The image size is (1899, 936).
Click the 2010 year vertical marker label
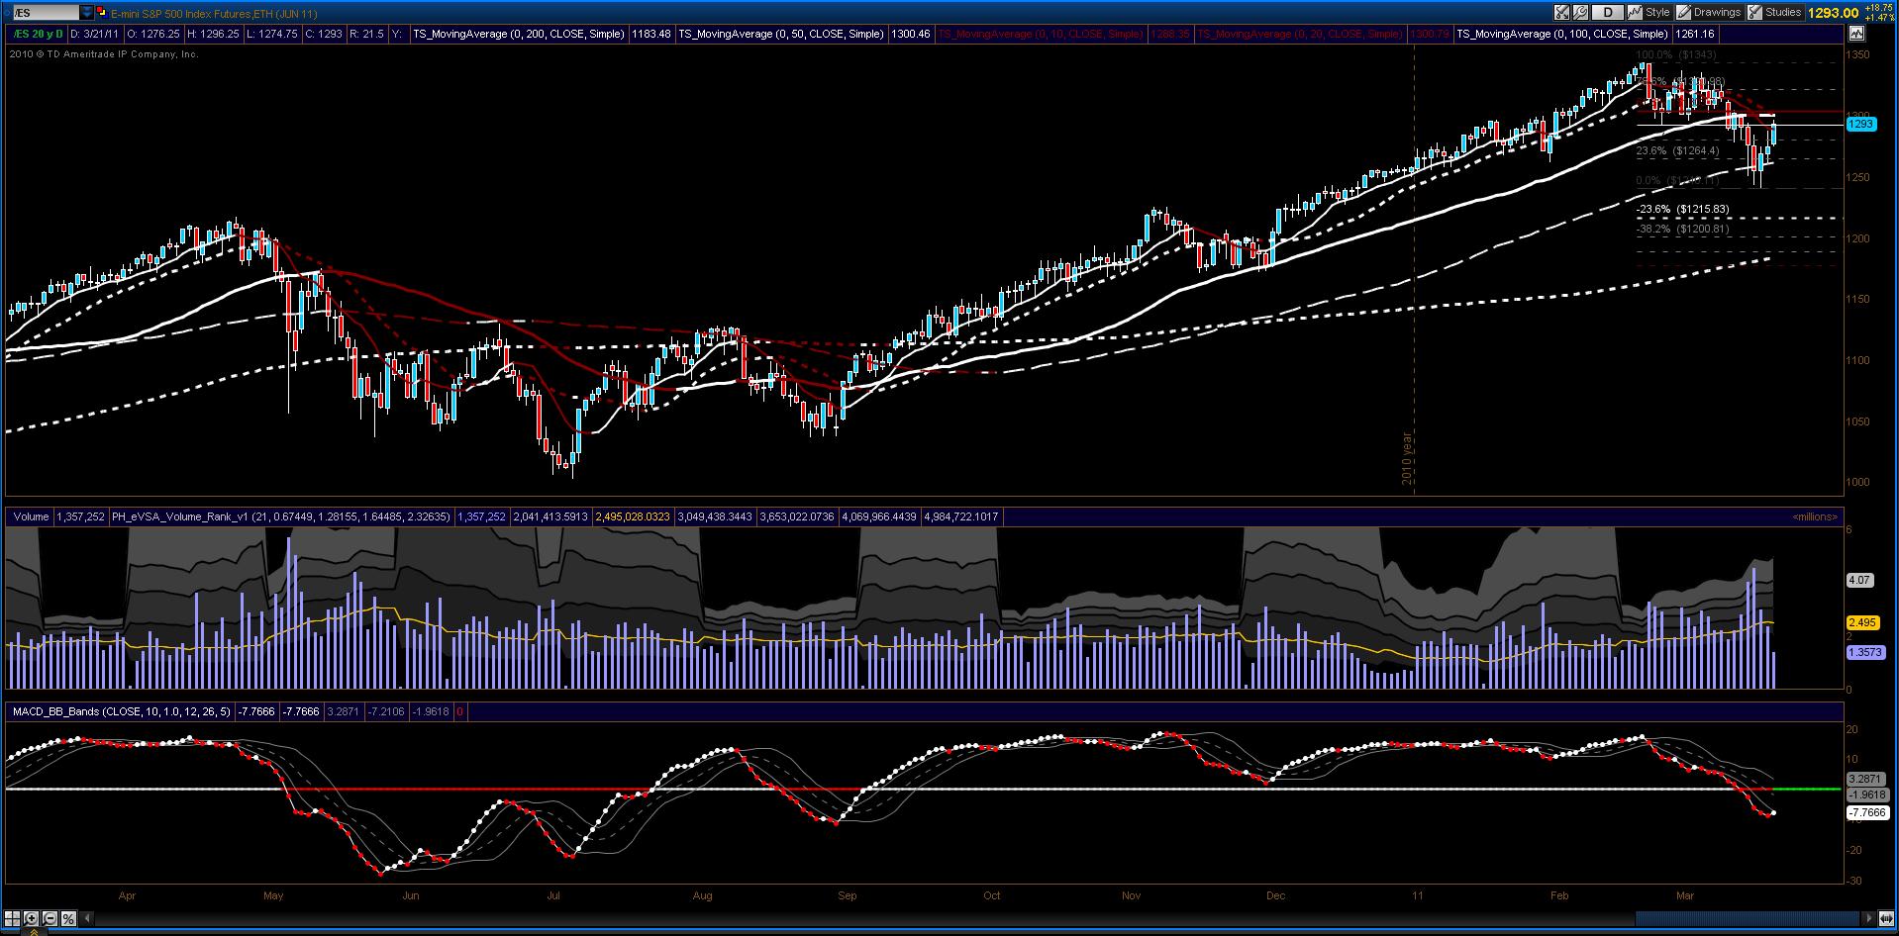click(1407, 458)
